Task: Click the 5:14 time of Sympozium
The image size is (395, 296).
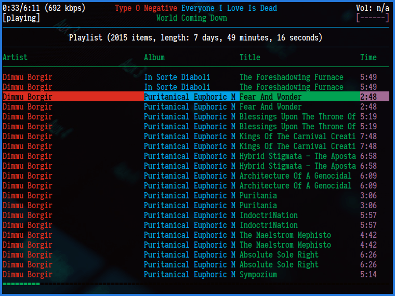Action: tap(368, 274)
